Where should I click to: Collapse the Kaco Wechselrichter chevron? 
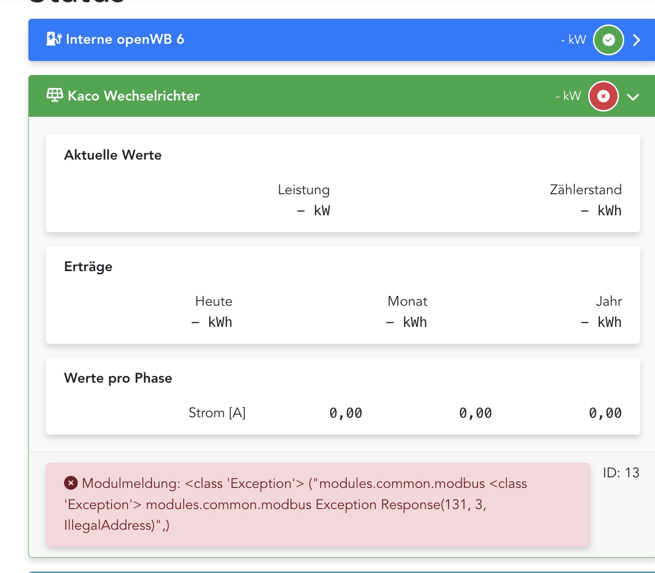coord(633,97)
